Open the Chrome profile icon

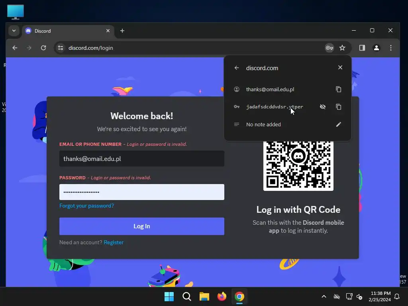[376, 48]
